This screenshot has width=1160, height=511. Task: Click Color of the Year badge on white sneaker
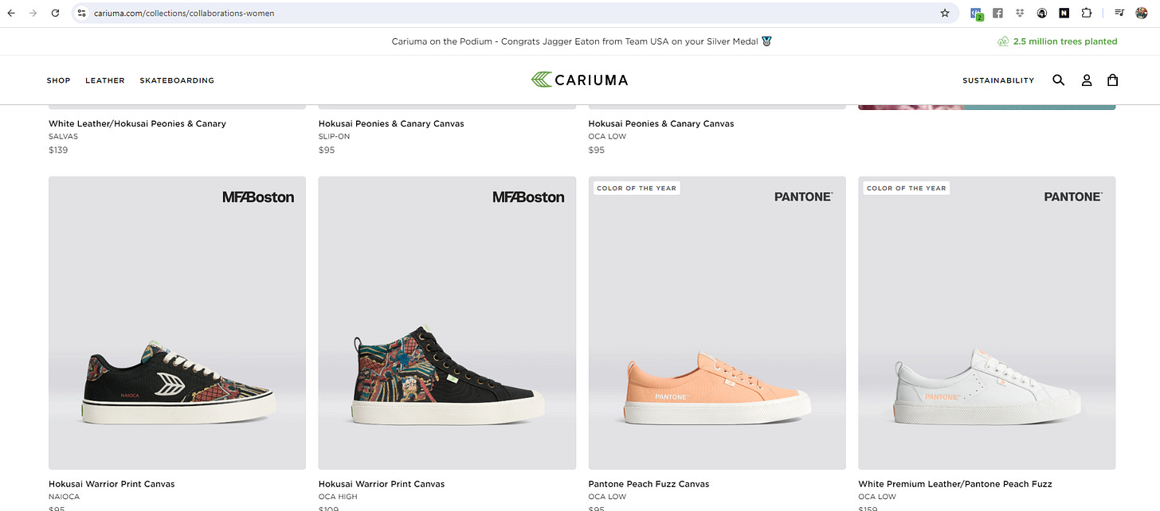(907, 189)
